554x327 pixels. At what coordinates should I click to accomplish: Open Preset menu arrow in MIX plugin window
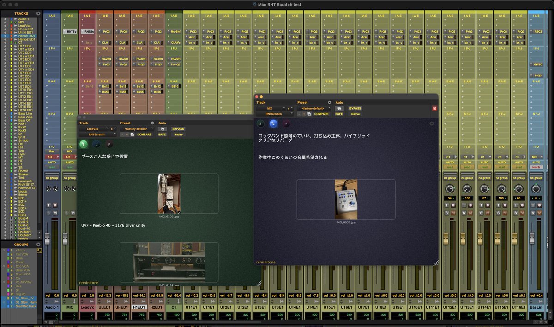coord(329,103)
